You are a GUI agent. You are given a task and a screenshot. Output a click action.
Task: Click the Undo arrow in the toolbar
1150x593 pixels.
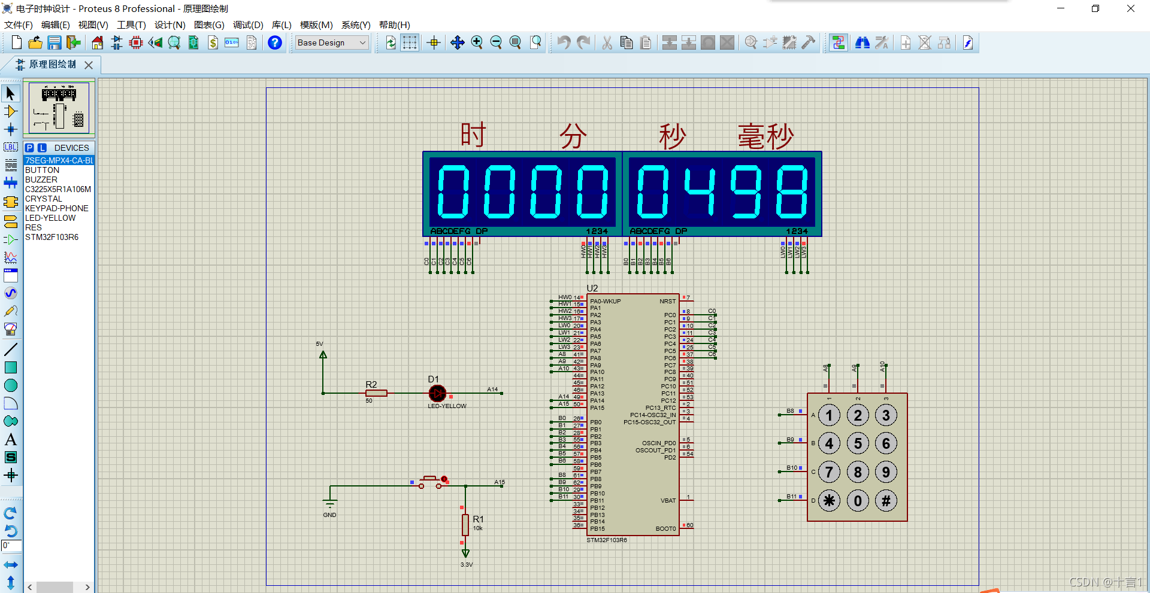(x=564, y=42)
